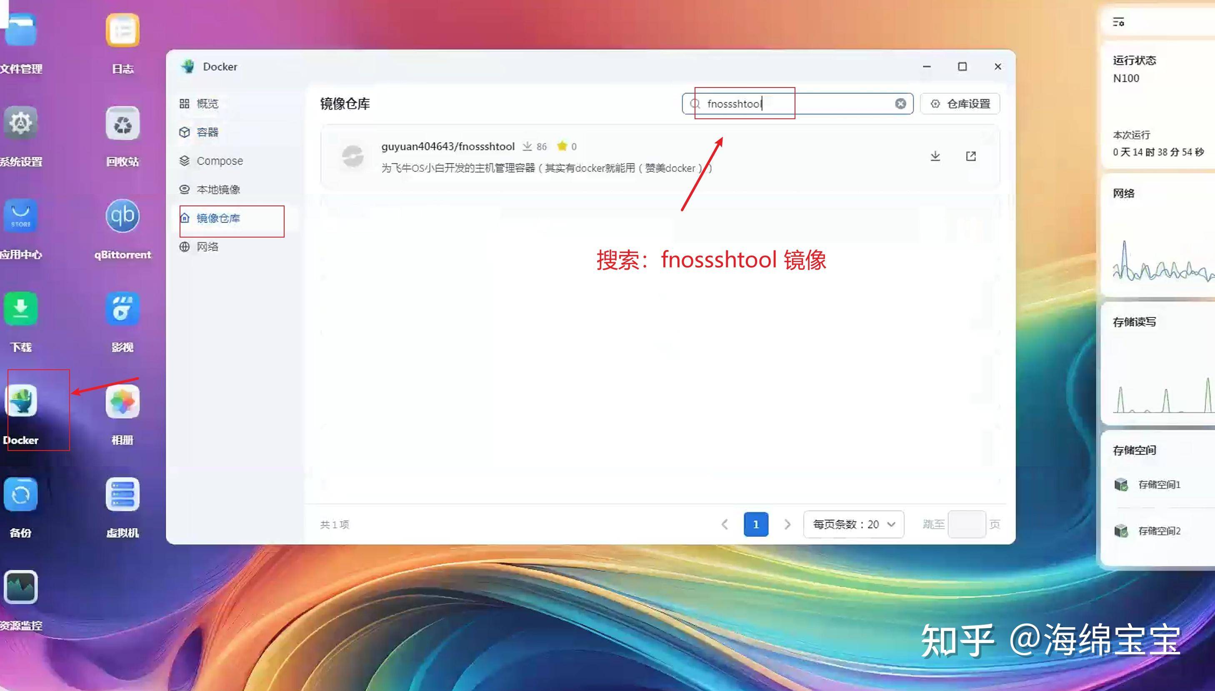Open 系统设置 gear icon
Screen dimensions: 1215x691
[20, 123]
